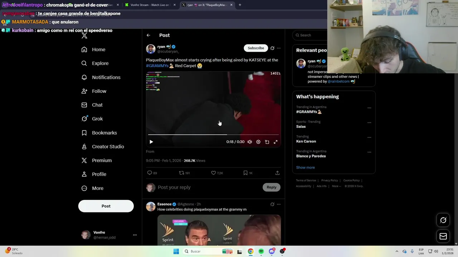The image size is (458, 257).
Task: Click the taskbar volume icon
Action: pyautogui.click(x=436, y=251)
